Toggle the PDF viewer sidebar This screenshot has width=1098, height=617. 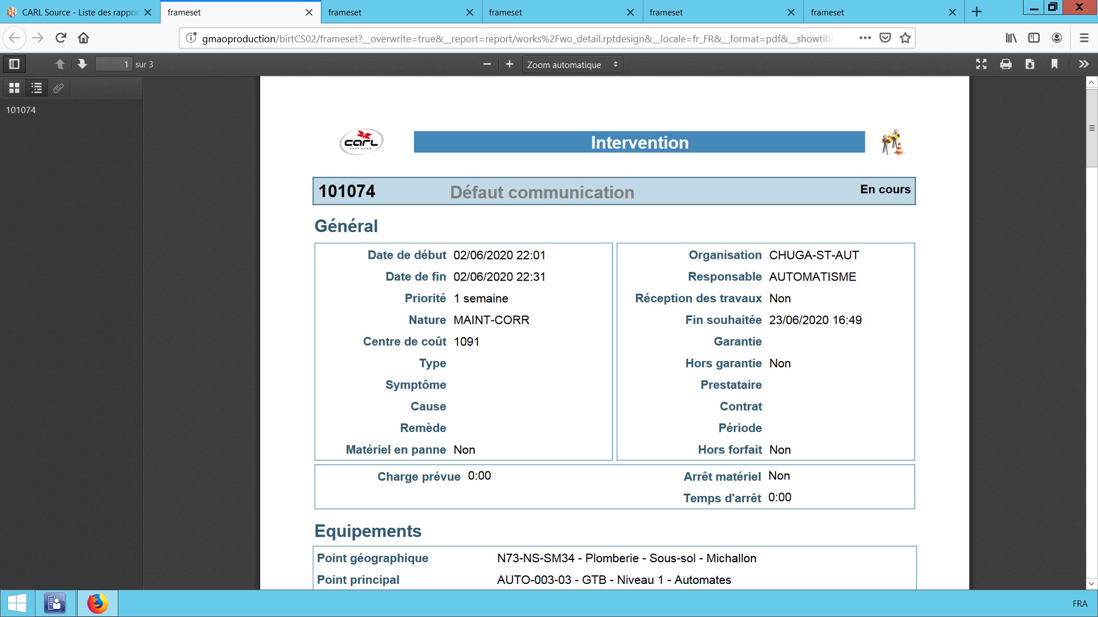[x=14, y=64]
